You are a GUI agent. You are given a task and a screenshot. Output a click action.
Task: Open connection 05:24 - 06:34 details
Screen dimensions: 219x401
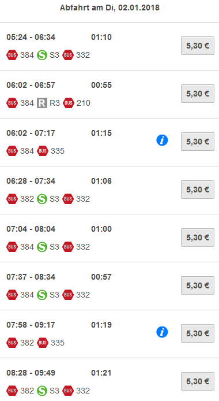tap(109, 46)
